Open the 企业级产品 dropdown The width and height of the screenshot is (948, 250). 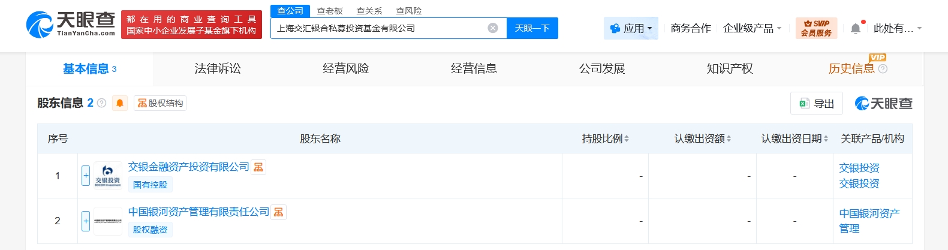(752, 28)
